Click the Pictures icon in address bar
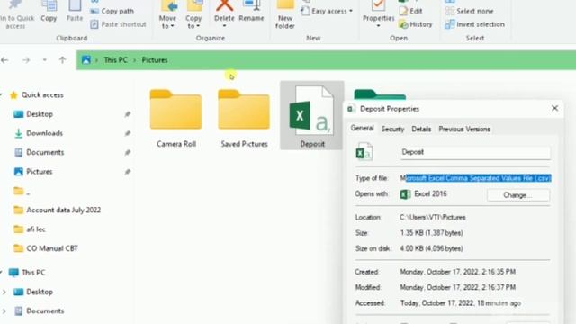The height and width of the screenshot is (324, 576). point(86,60)
